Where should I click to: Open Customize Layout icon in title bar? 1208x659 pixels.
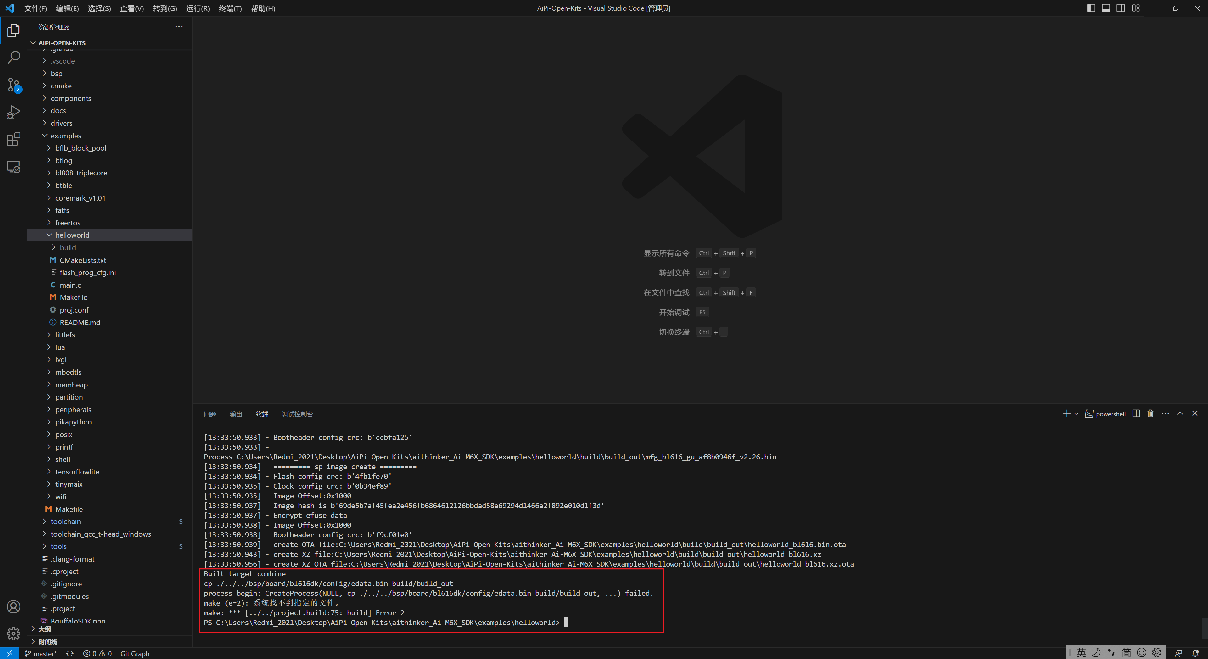(1136, 8)
